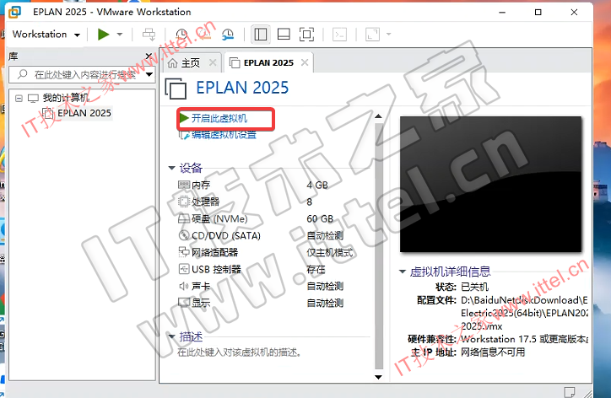Screen dimensions: 611x398
Task: Click the green power-on play toolbar button
Action: pyautogui.click(x=103, y=35)
